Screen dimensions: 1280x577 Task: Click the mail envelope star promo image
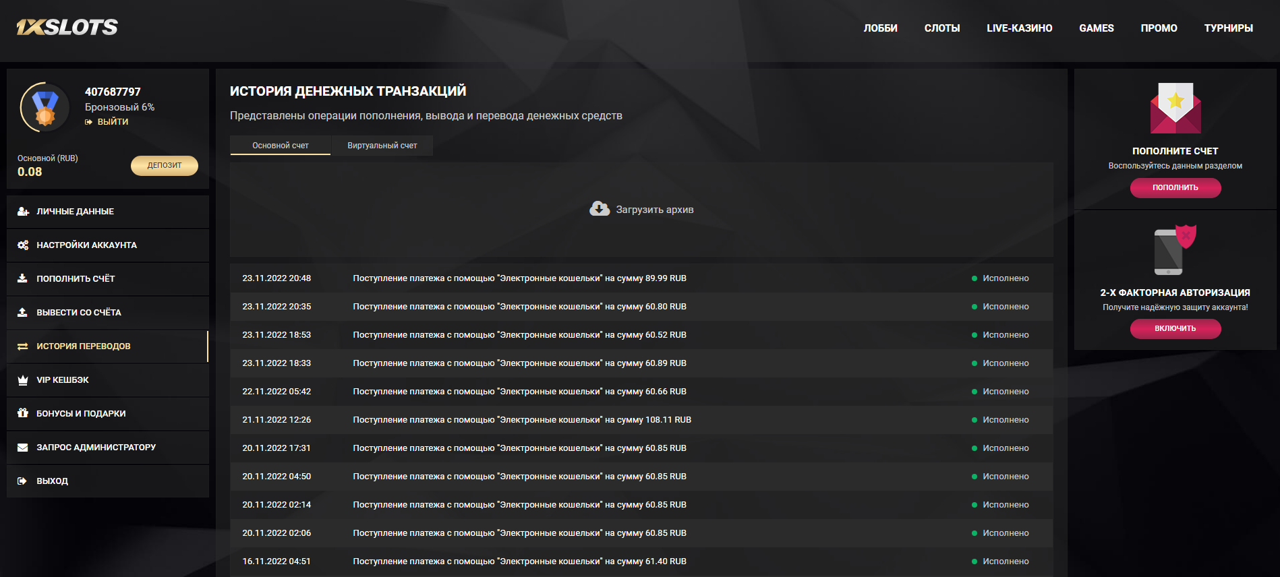[x=1175, y=108]
